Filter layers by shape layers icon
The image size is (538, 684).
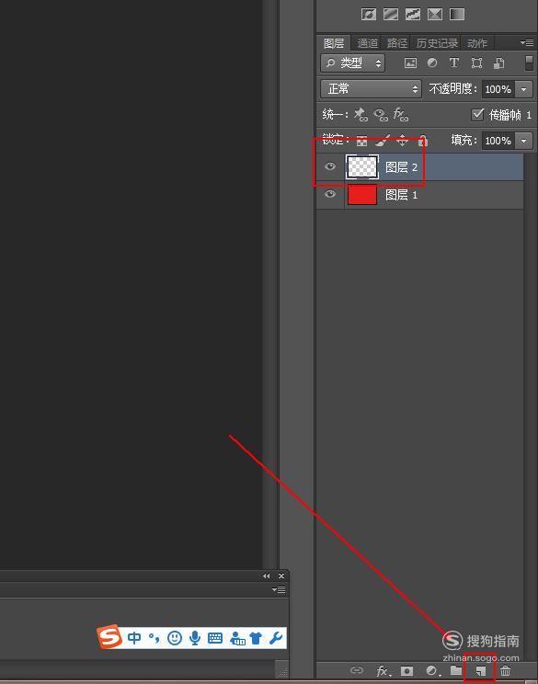(x=476, y=63)
